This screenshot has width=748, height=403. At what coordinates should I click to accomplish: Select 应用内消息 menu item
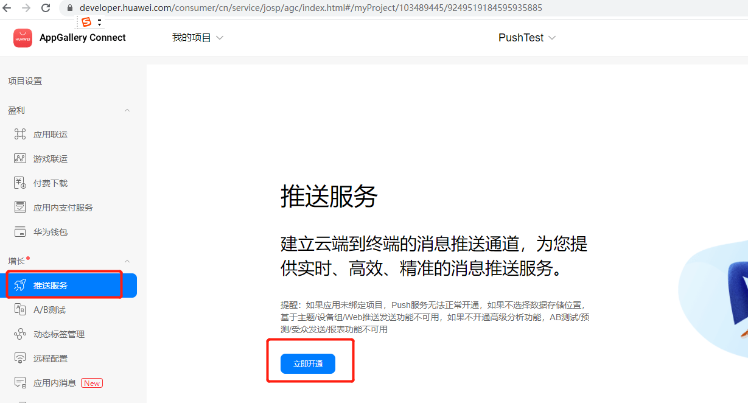tap(55, 383)
